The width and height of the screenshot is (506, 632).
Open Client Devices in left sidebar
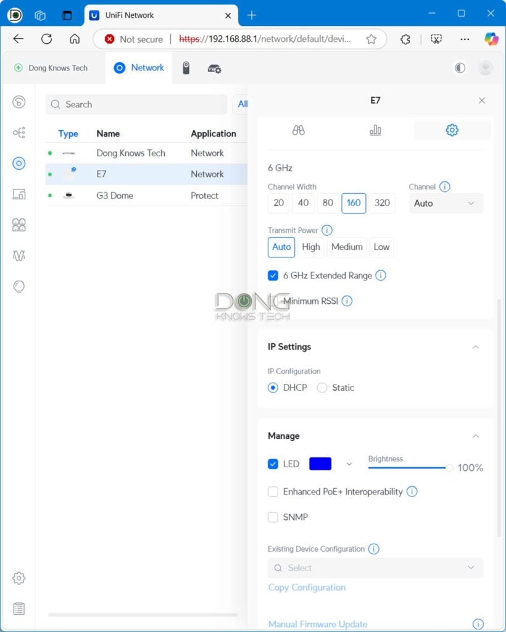[x=19, y=194]
